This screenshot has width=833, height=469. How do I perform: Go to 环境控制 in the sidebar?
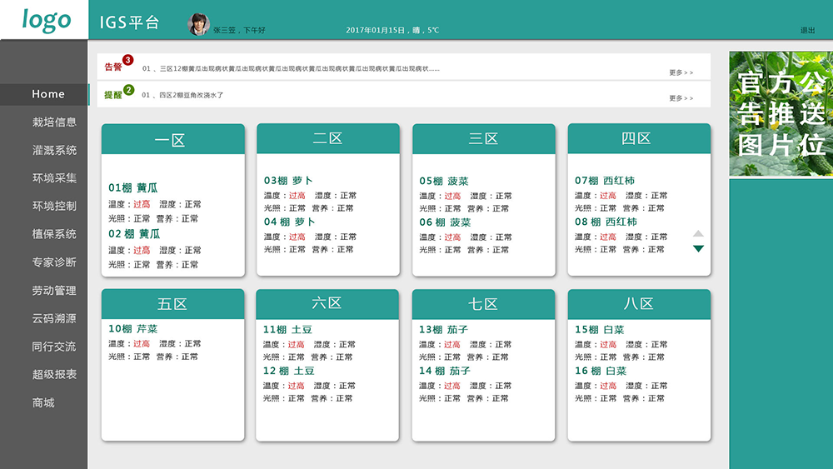[54, 206]
